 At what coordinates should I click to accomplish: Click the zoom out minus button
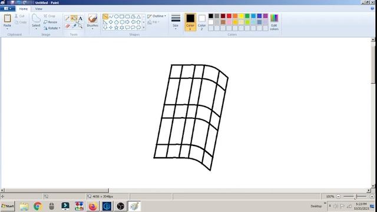click(x=338, y=197)
